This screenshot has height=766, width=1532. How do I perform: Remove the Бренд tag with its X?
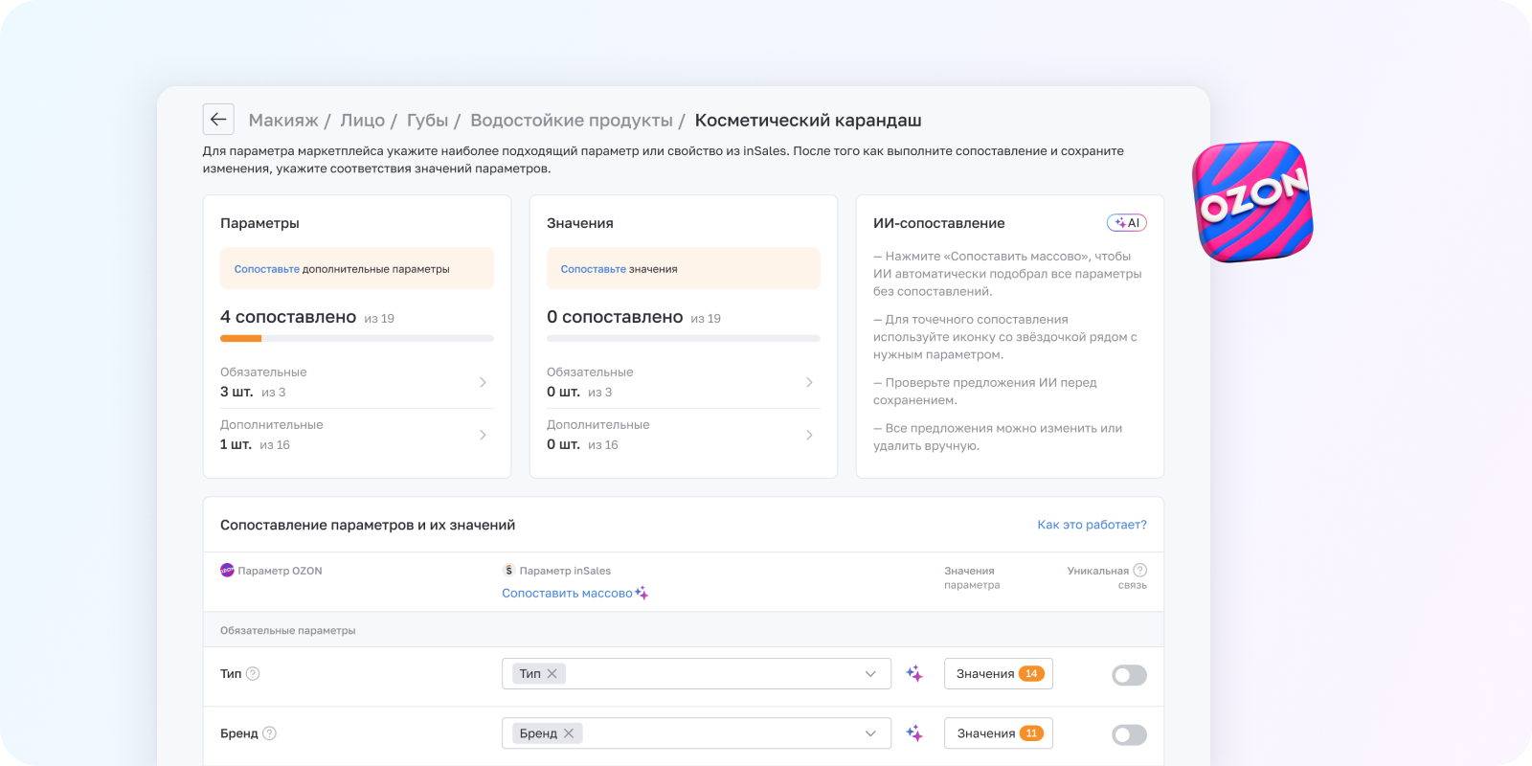tap(569, 733)
